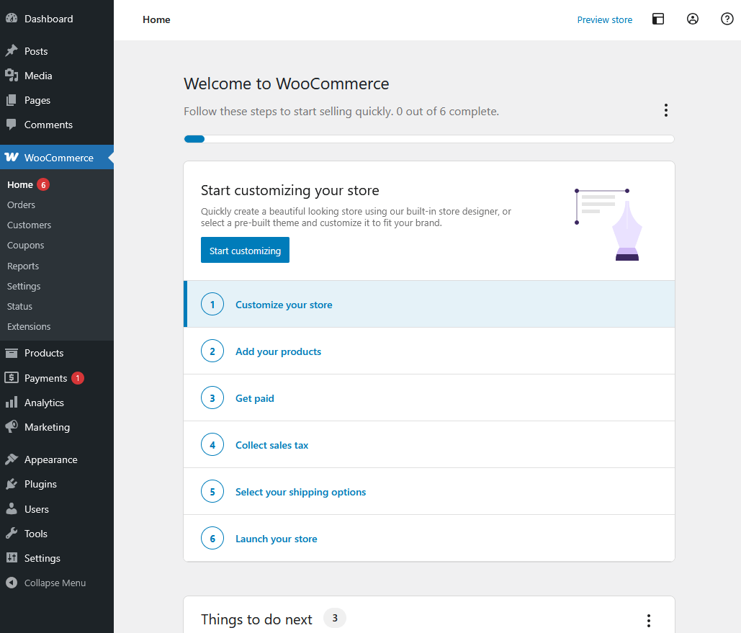The width and height of the screenshot is (741, 633).
Task: Click step number 2 circle
Action: (x=212, y=351)
